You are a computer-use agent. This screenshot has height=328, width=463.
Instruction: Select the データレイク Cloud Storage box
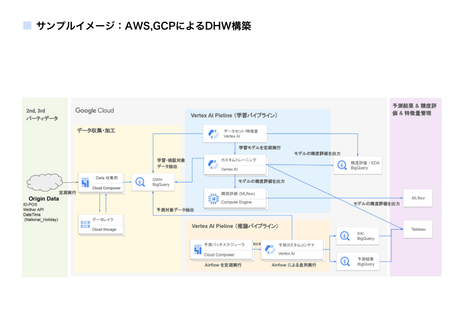(101, 224)
